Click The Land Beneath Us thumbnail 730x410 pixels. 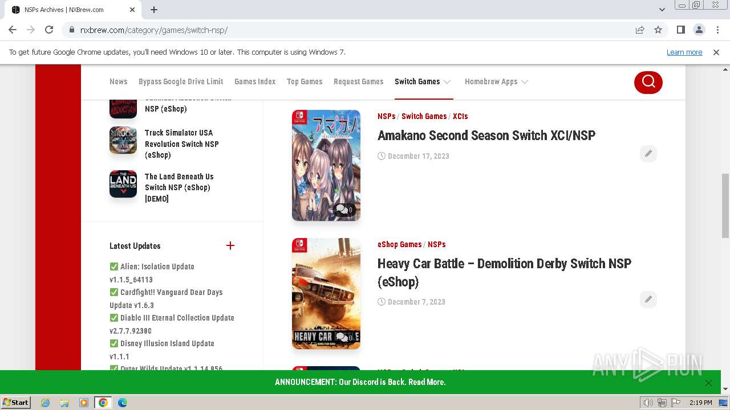[x=123, y=184]
